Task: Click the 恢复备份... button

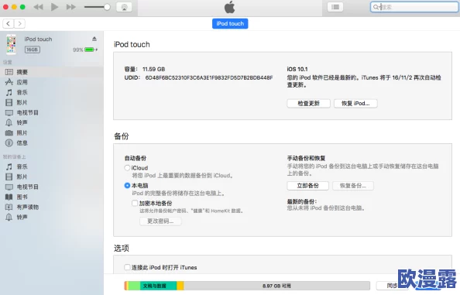Action: tap(353, 186)
